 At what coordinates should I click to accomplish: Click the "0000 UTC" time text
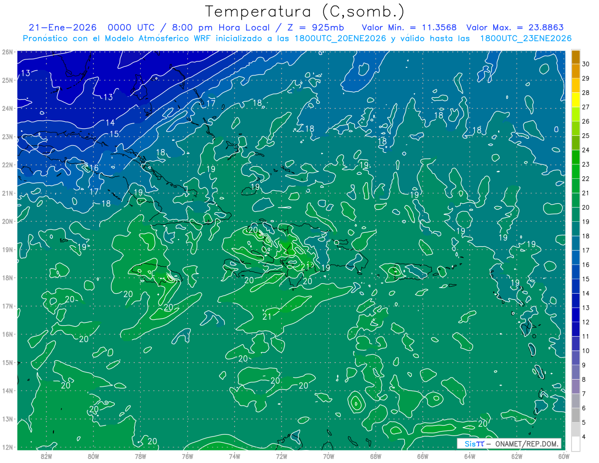[132, 28]
